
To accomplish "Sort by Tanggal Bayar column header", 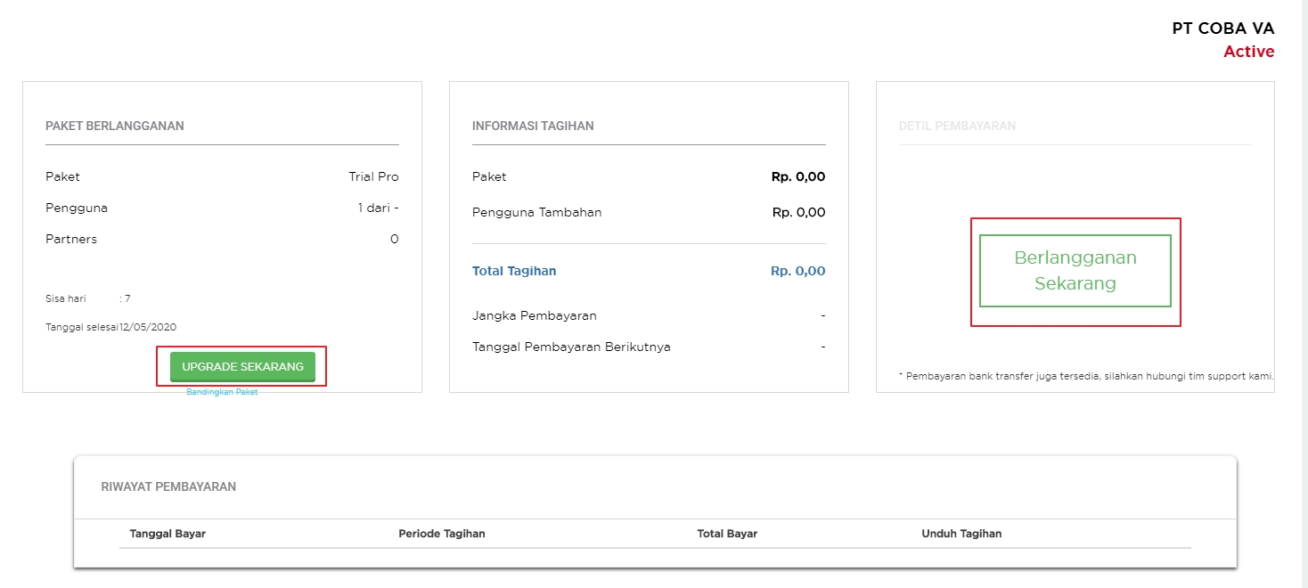I will point(168,534).
